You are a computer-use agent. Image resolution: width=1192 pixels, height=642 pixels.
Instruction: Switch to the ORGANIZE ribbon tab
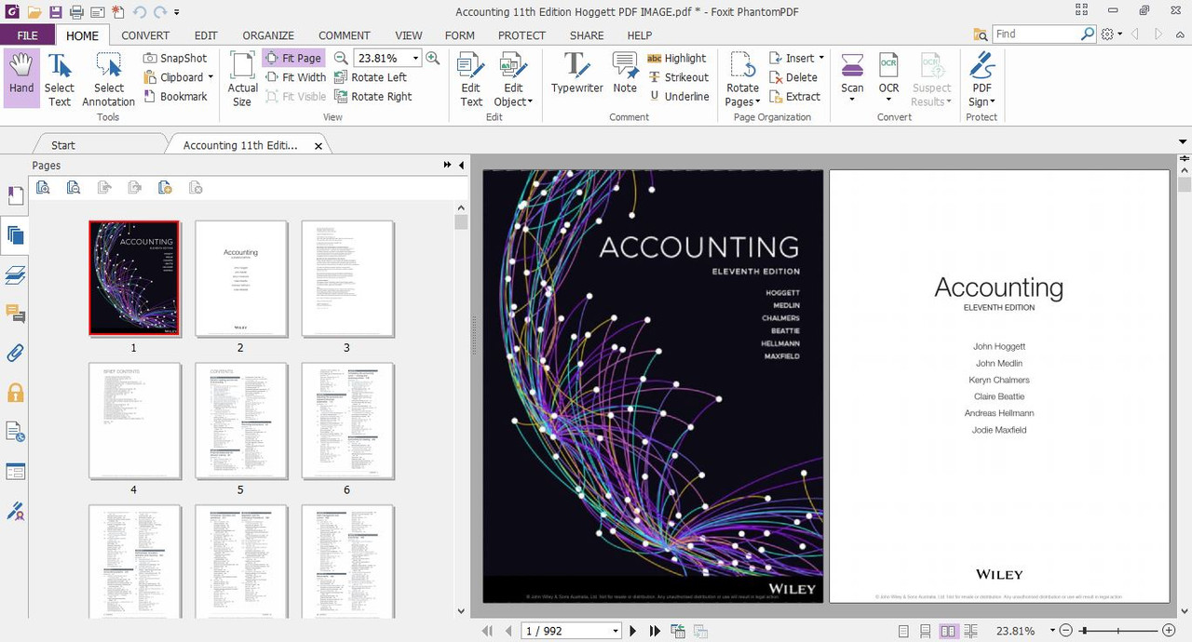(x=268, y=35)
